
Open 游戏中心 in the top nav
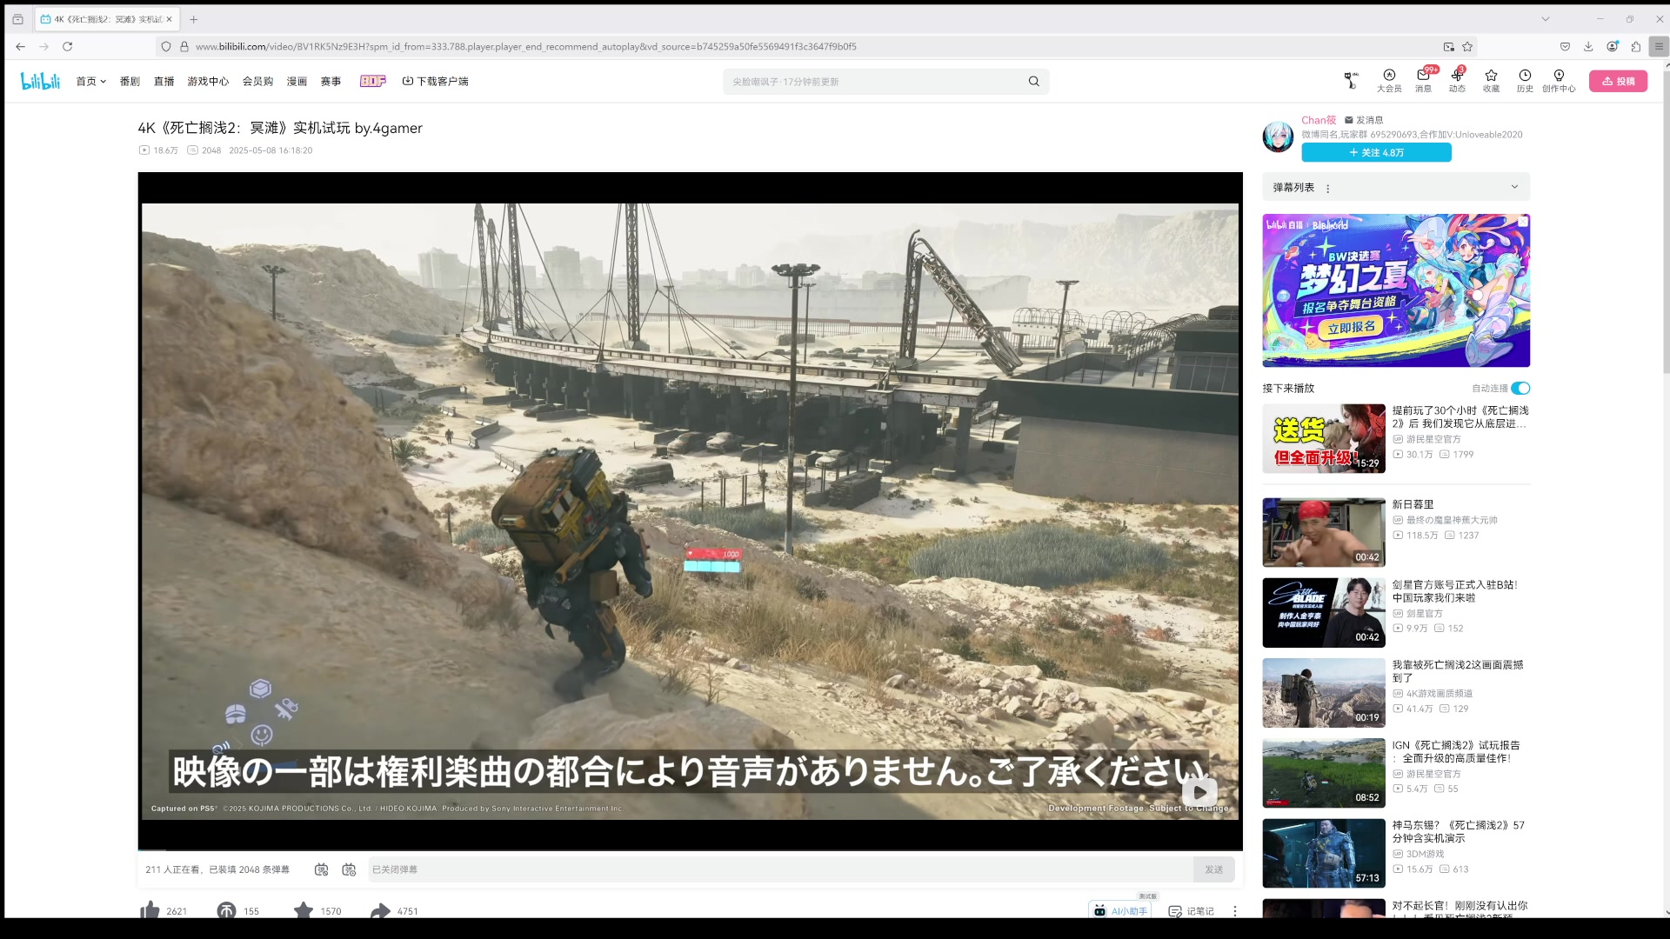click(x=208, y=81)
